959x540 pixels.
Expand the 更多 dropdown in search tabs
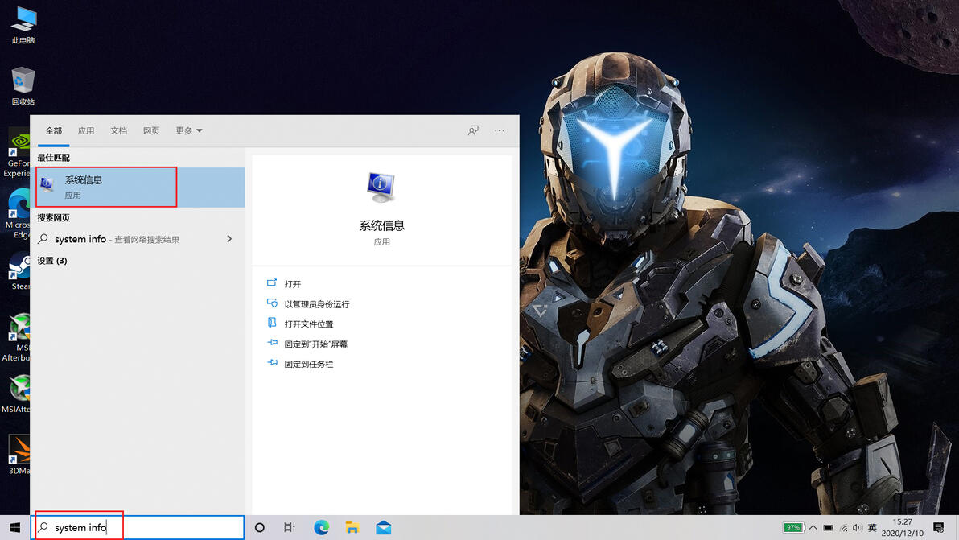click(x=189, y=130)
